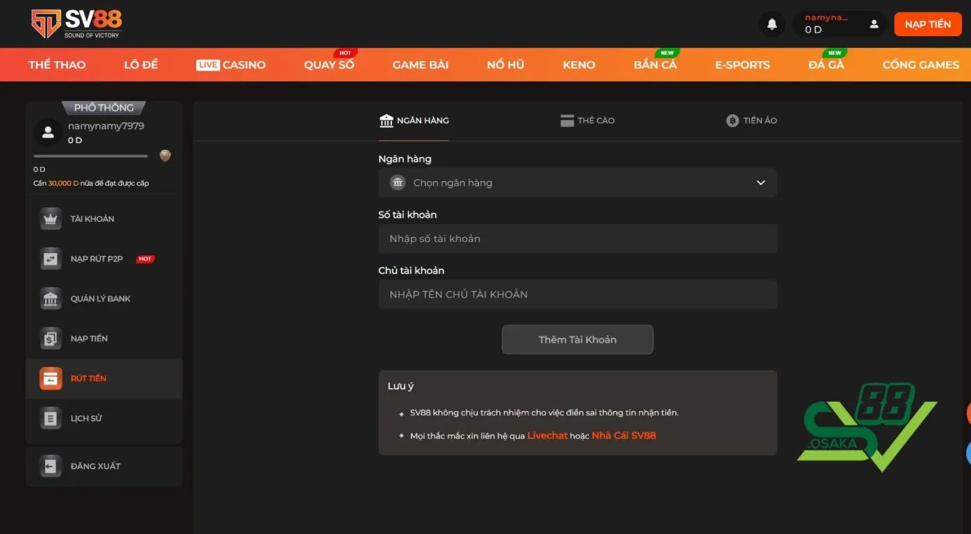The height and width of the screenshot is (534, 971).
Task: Click the username namynamy7979 in the sidebar
Action: pos(106,126)
